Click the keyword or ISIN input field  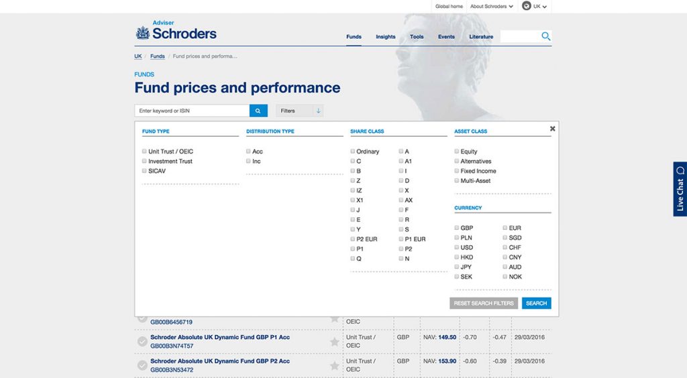point(192,111)
